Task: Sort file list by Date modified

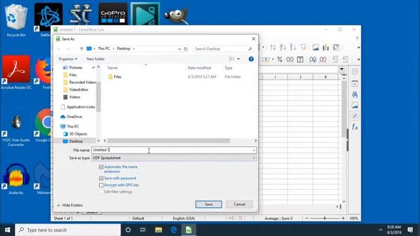Action: 199,68
